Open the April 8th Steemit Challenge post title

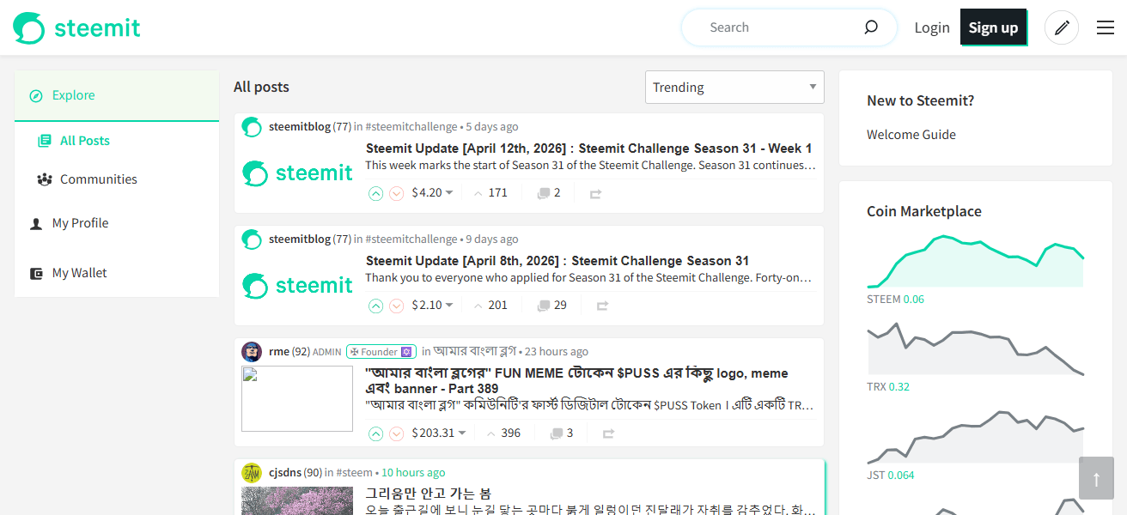(557, 261)
